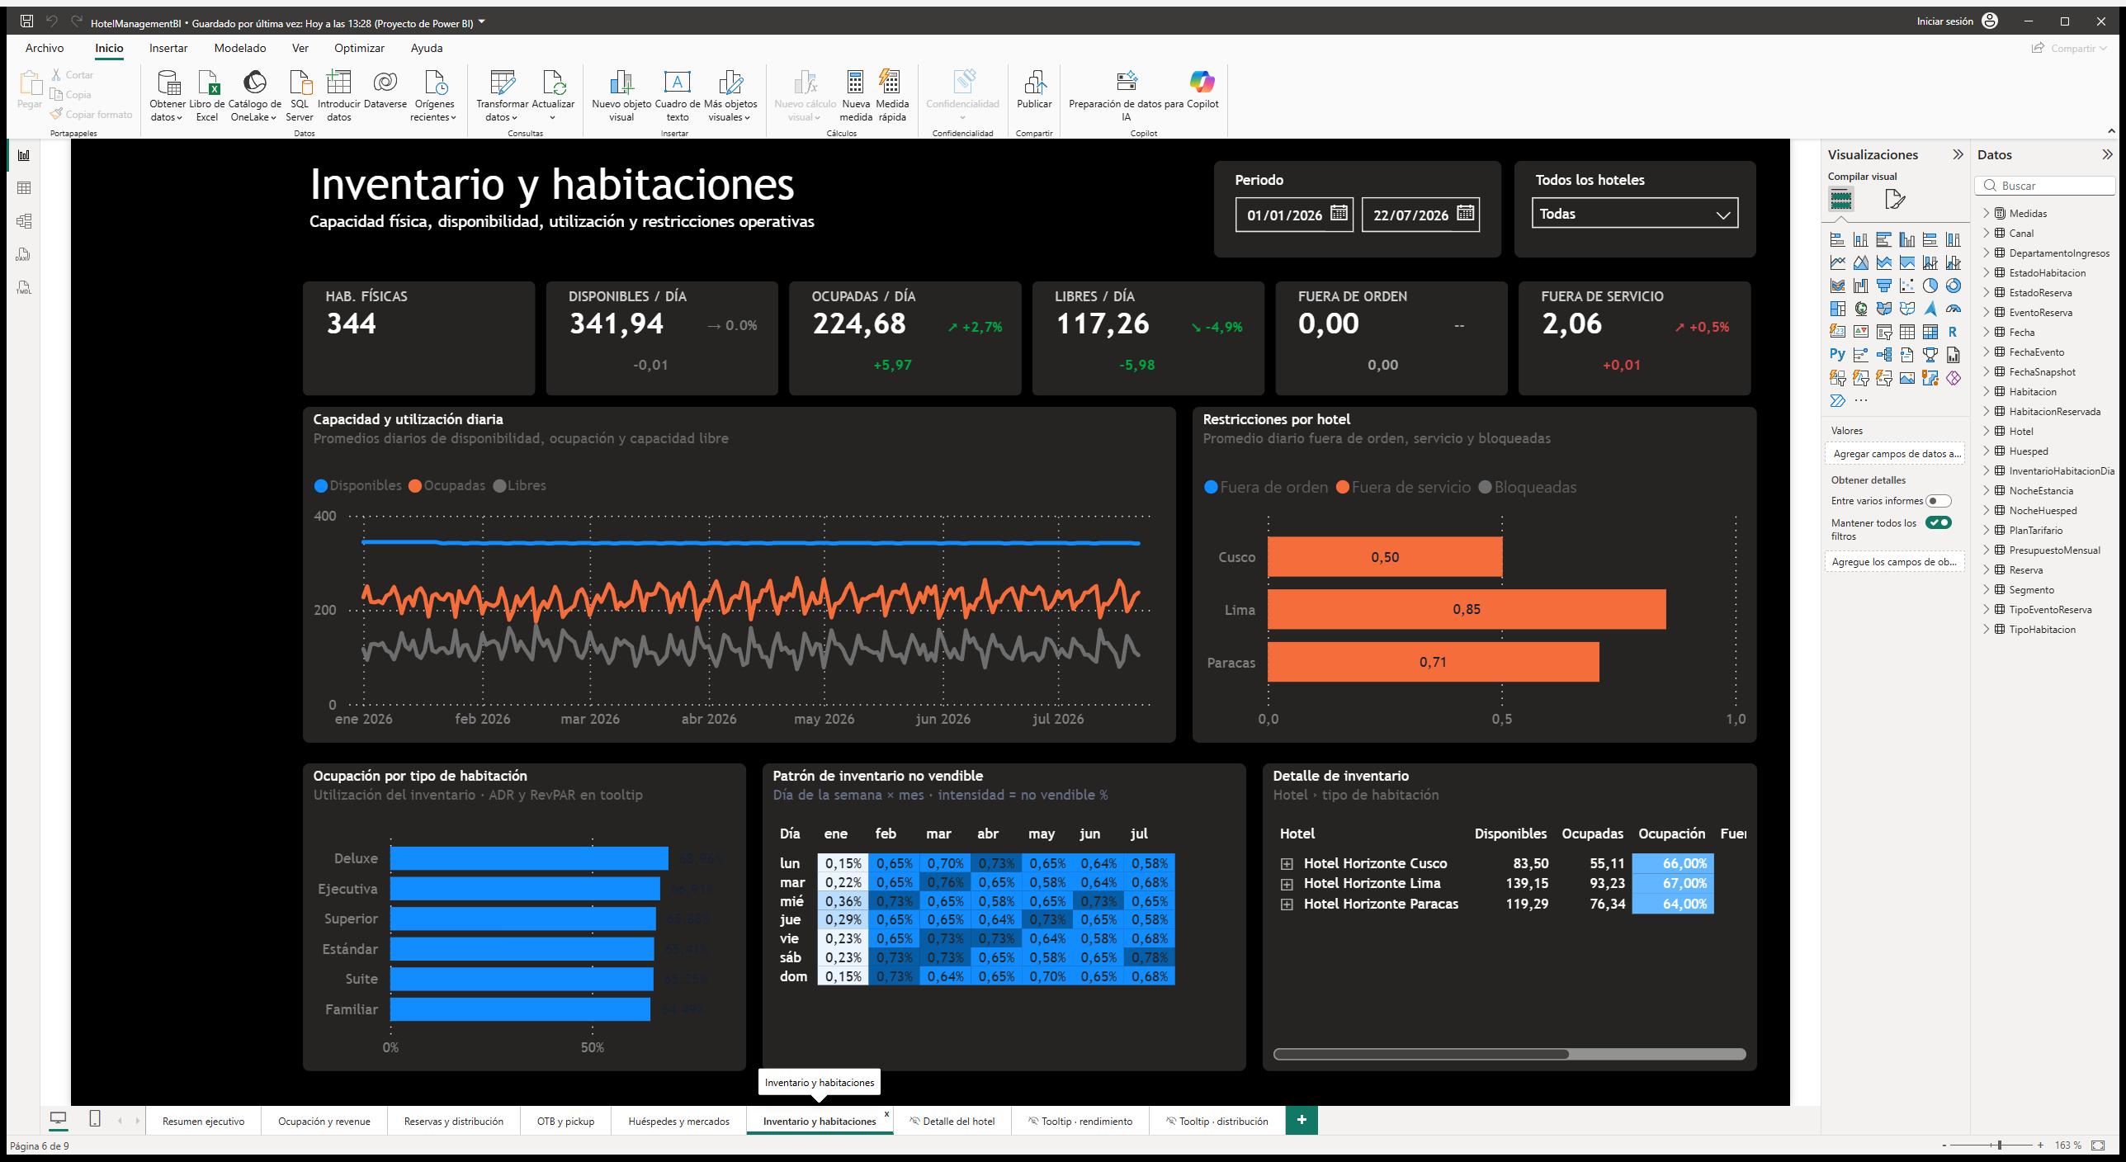Expand the Medidas table in Datos pane
2126x1162 pixels.
tap(1987, 213)
